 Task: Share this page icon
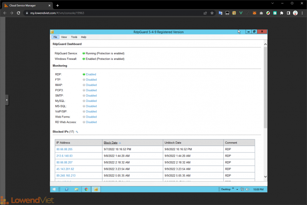click(x=205, y=13)
